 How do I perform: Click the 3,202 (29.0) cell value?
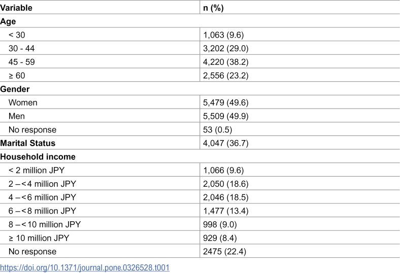tap(226, 48)
